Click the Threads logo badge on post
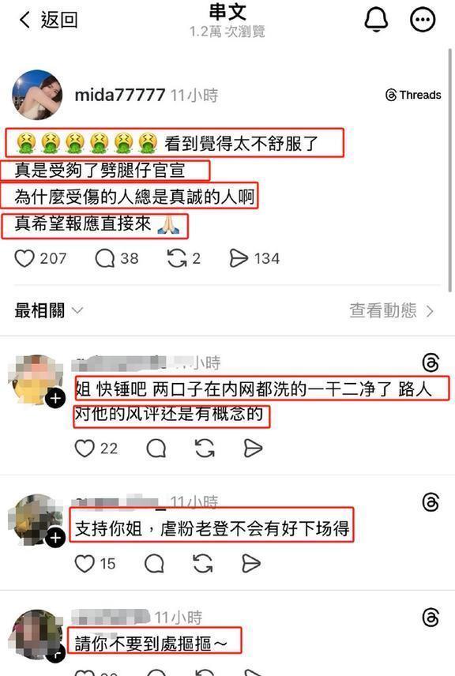455x676 pixels. pos(413,95)
